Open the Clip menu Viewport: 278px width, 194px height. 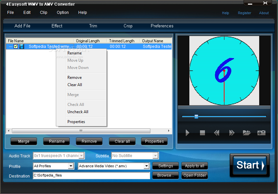tap(44, 13)
